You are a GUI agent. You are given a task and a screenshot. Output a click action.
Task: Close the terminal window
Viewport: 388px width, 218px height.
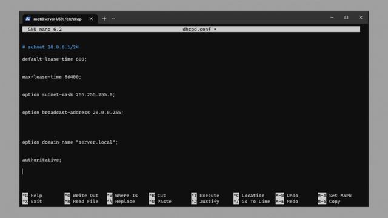(361, 18)
